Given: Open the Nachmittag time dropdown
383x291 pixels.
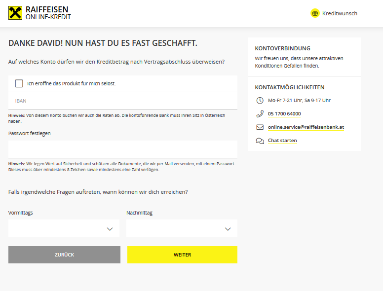Looking at the screenshot, I should tap(182, 229).
